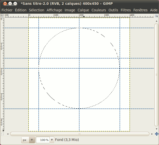Click the image menu arrow at ruler corner
The width and height of the screenshot is (159, 145).
coord(2,16)
